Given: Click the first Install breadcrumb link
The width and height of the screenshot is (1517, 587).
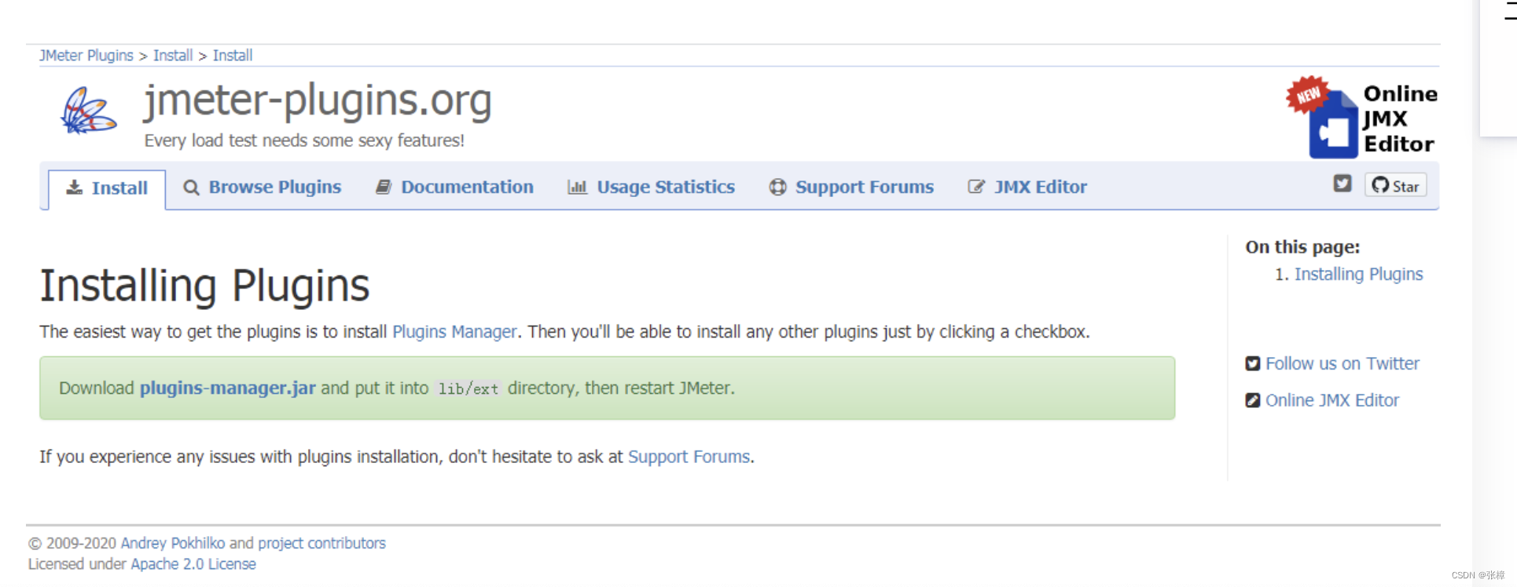Looking at the screenshot, I should (173, 56).
